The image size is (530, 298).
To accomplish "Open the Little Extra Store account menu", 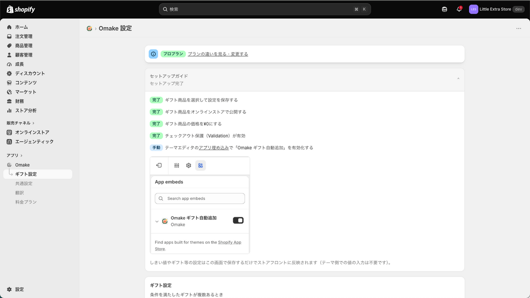I will (497, 9).
